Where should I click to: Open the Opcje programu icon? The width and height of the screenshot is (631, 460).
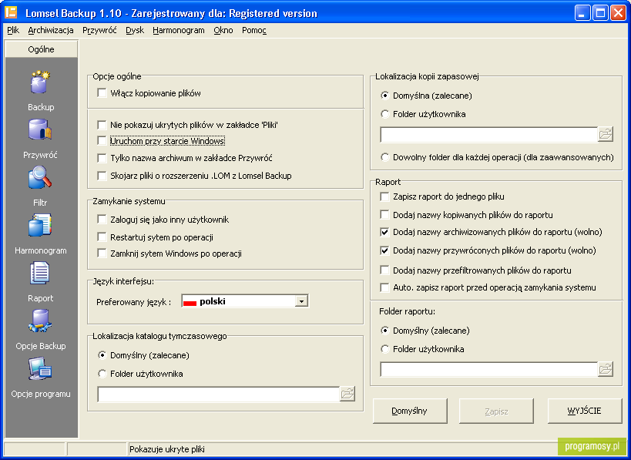(40, 368)
